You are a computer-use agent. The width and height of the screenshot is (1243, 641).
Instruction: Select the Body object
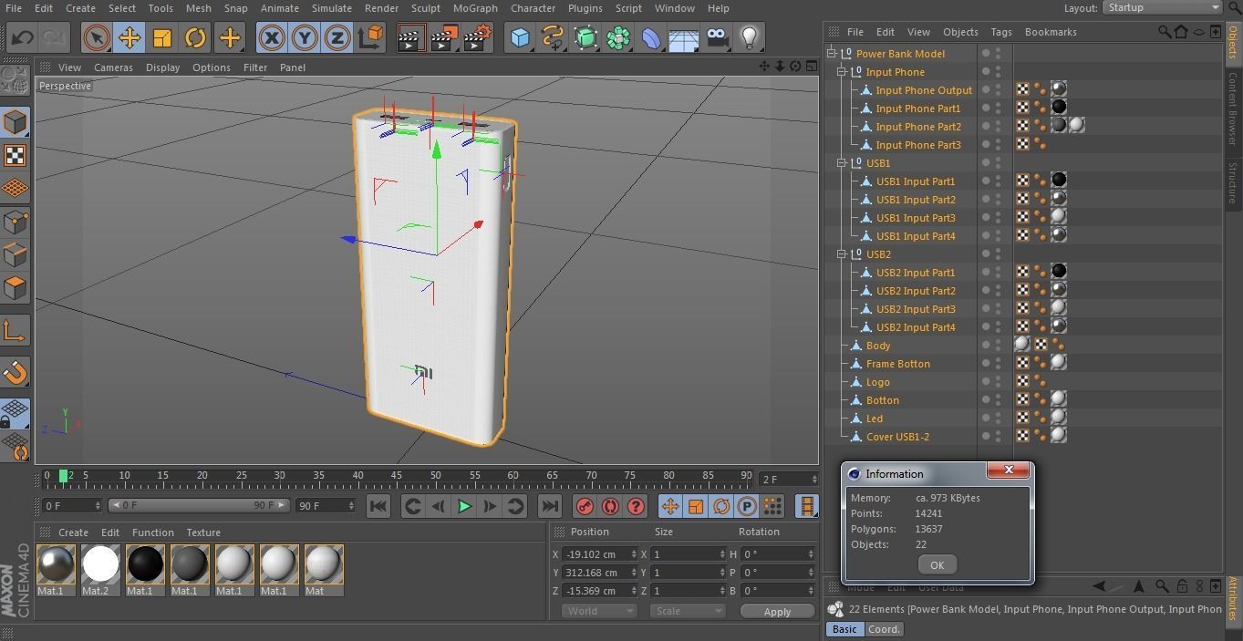(878, 346)
